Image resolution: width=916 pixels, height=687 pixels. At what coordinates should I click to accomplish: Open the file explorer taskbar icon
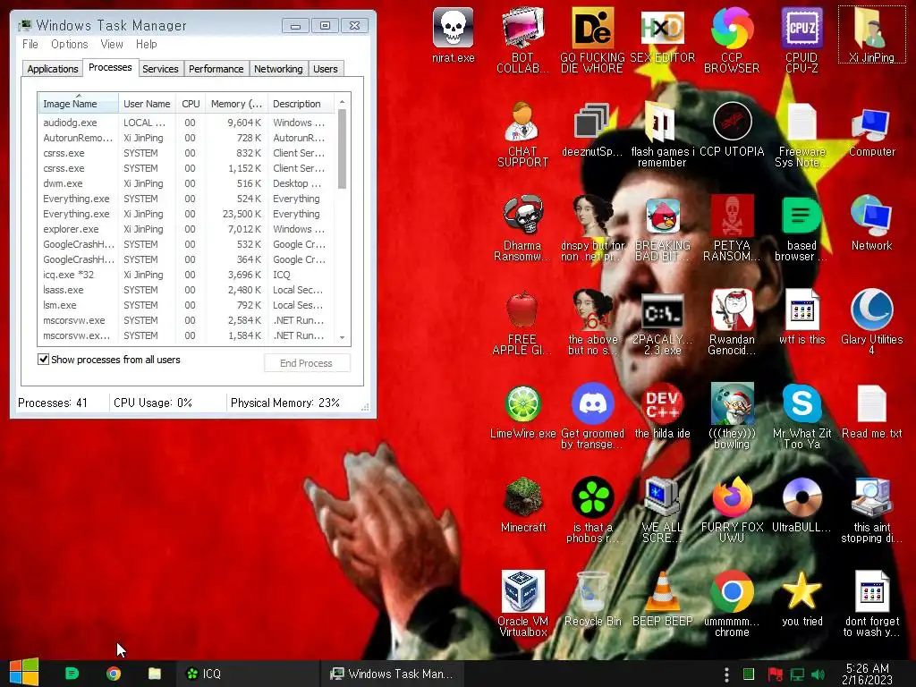click(154, 674)
